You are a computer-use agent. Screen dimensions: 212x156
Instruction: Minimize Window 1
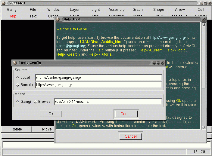click(x=201, y=3)
